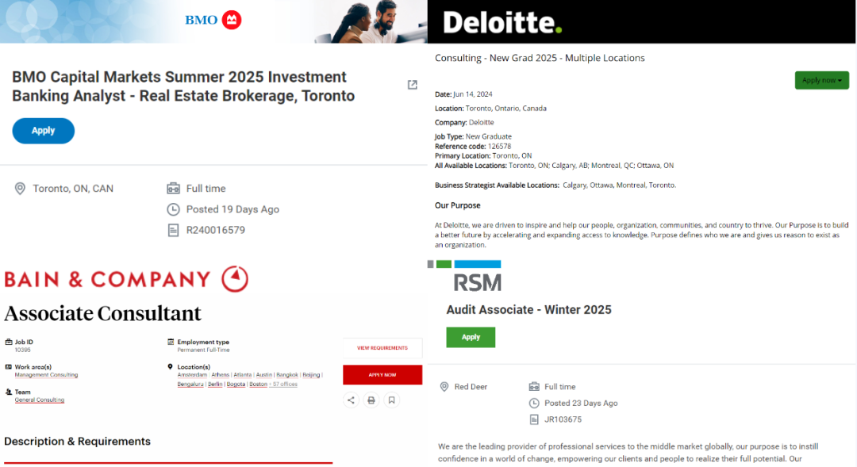Open the Management Consulting work area link
Screen dimensions: 857x467
click(47, 375)
